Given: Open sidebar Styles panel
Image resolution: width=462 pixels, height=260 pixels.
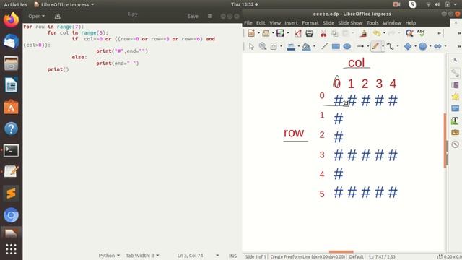Looking at the screenshot, I should coord(456,121).
